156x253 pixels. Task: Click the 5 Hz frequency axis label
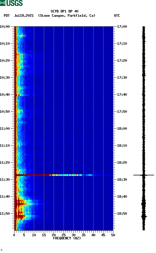24,235
